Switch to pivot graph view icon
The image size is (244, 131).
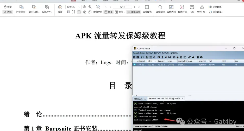pyautogui.click(x=147, y=57)
